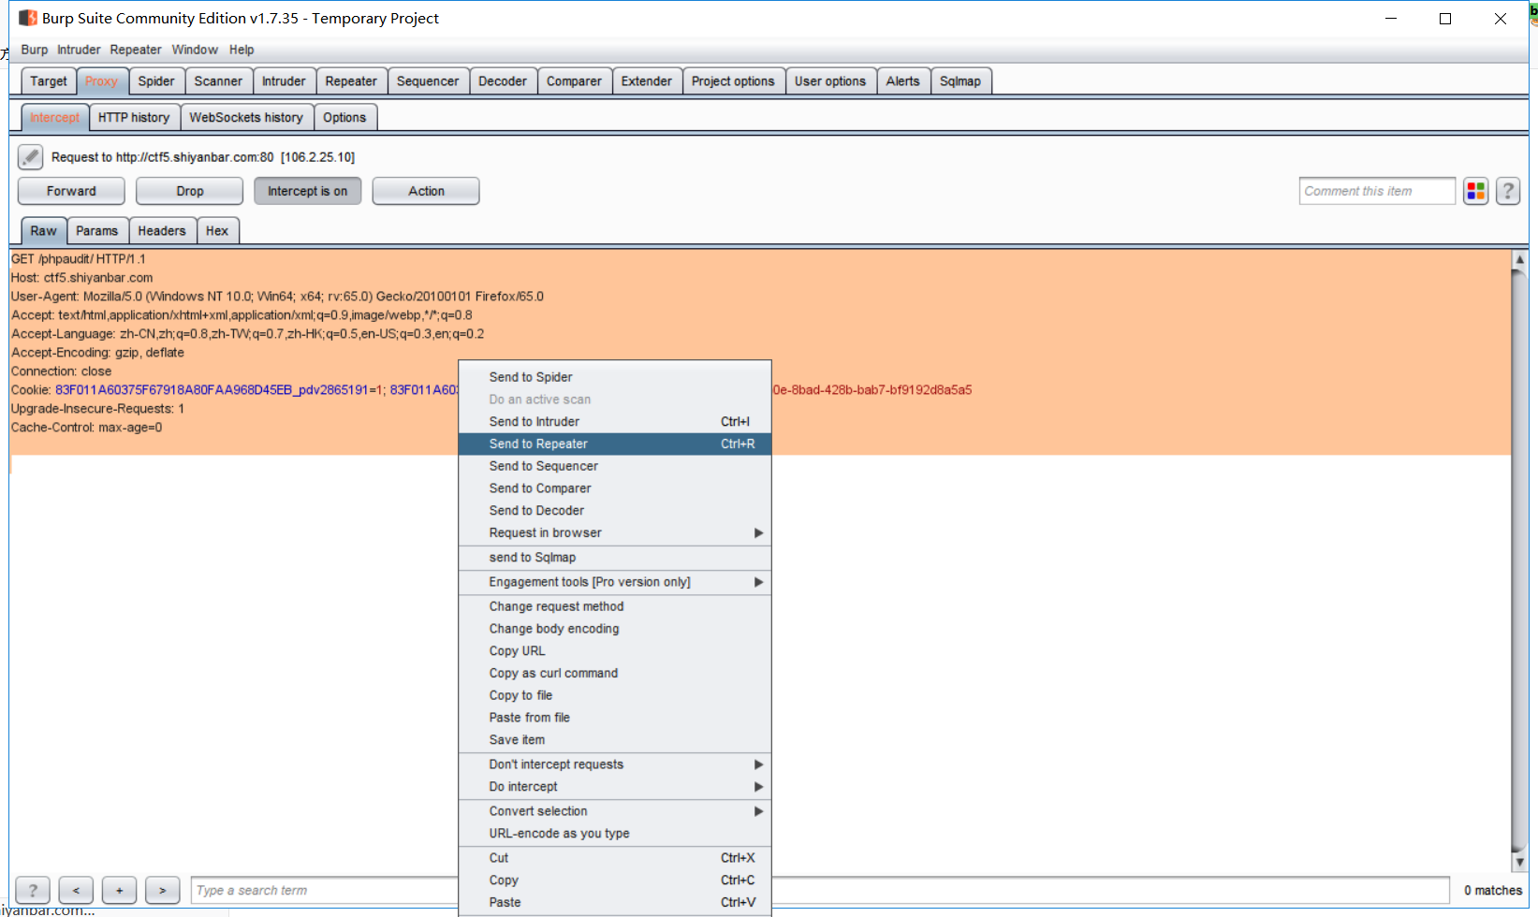
Task: Open the Sqlmap tab
Action: click(x=960, y=81)
